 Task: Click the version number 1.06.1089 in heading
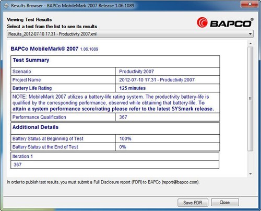pyautogui.click(x=89, y=49)
